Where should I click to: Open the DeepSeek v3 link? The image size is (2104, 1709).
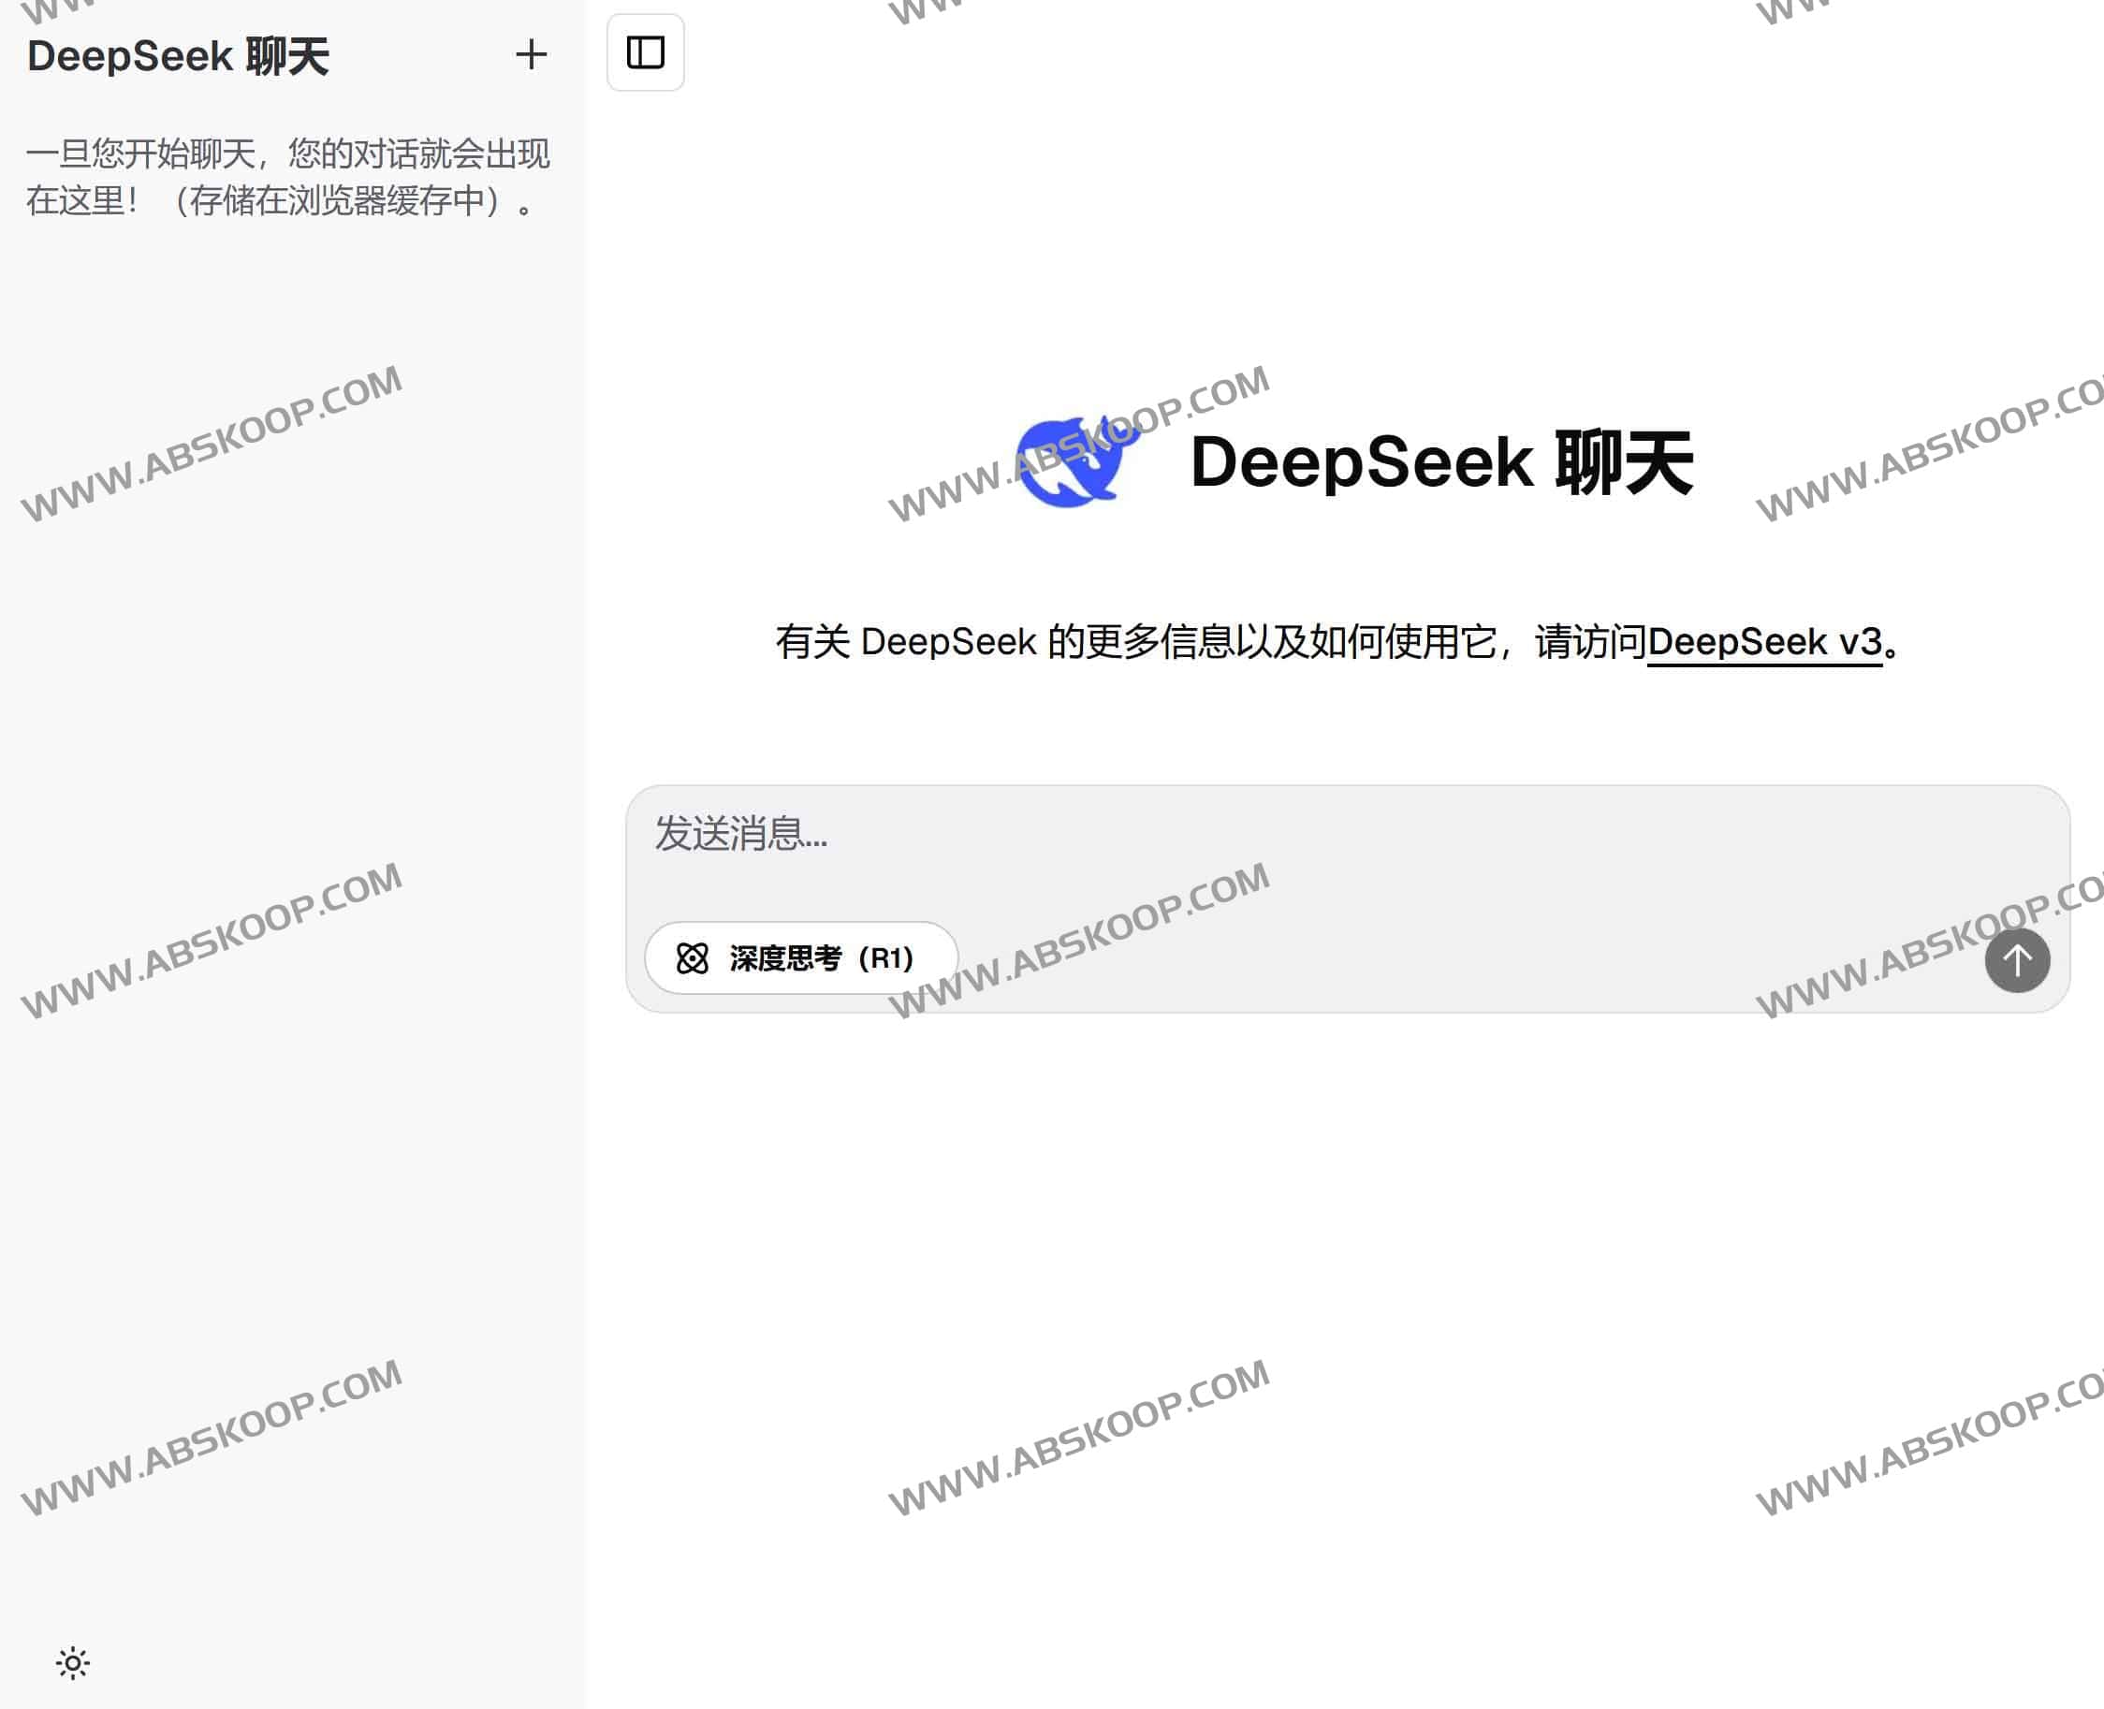(x=1763, y=642)
